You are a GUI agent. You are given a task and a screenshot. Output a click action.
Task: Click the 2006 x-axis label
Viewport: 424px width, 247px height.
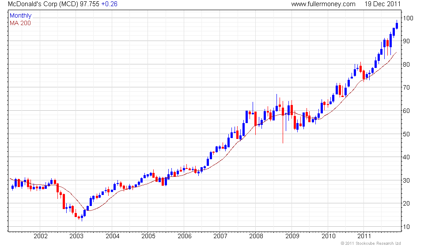click(185, 236)
